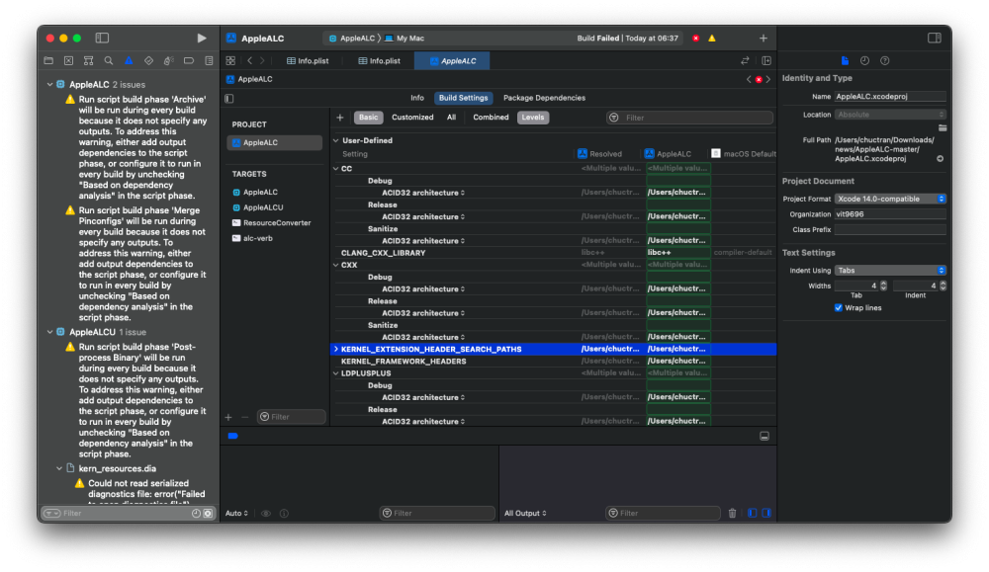This screenshot has height=572, width=989.
Task: Switch to the second Info.plist tab
Action: (x=380, y=61)
